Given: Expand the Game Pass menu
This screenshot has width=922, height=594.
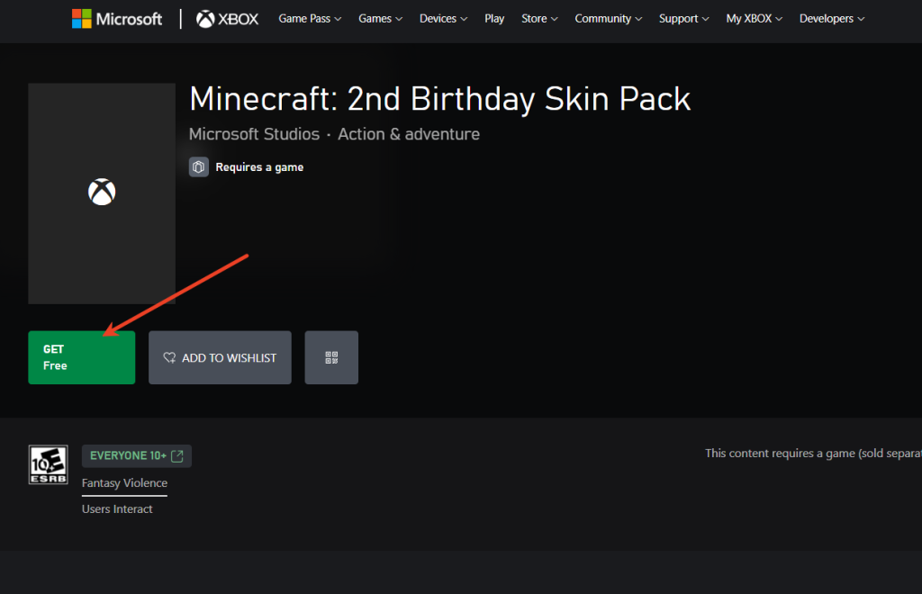Looking at the screenshot, I should pos(310,19).
